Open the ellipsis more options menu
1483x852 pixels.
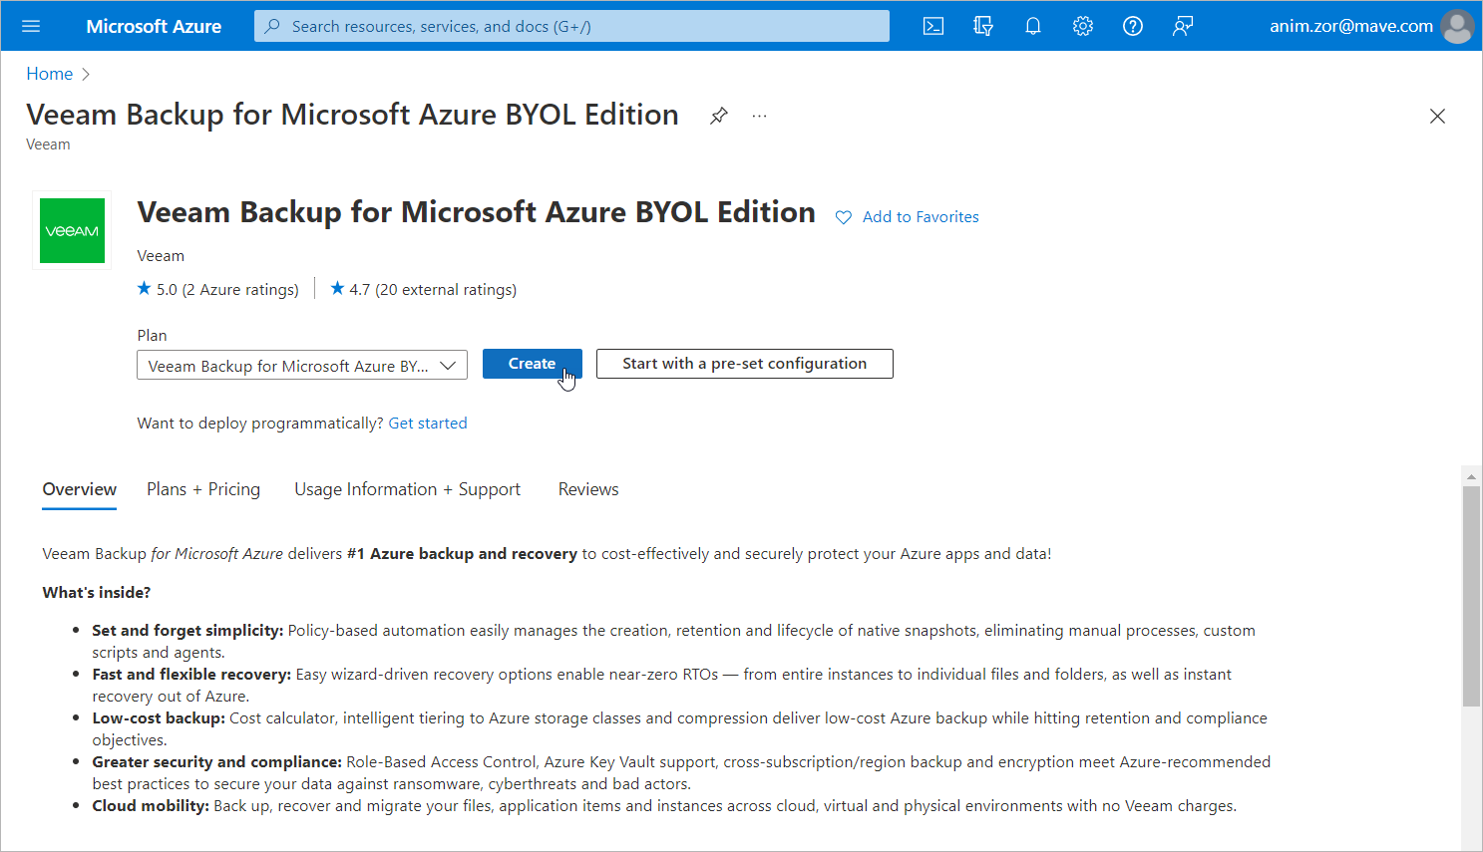pyautogui.click(x=760, y=116)
